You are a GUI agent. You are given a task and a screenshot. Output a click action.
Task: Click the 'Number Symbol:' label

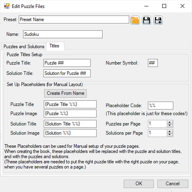(x=122, y=63)
